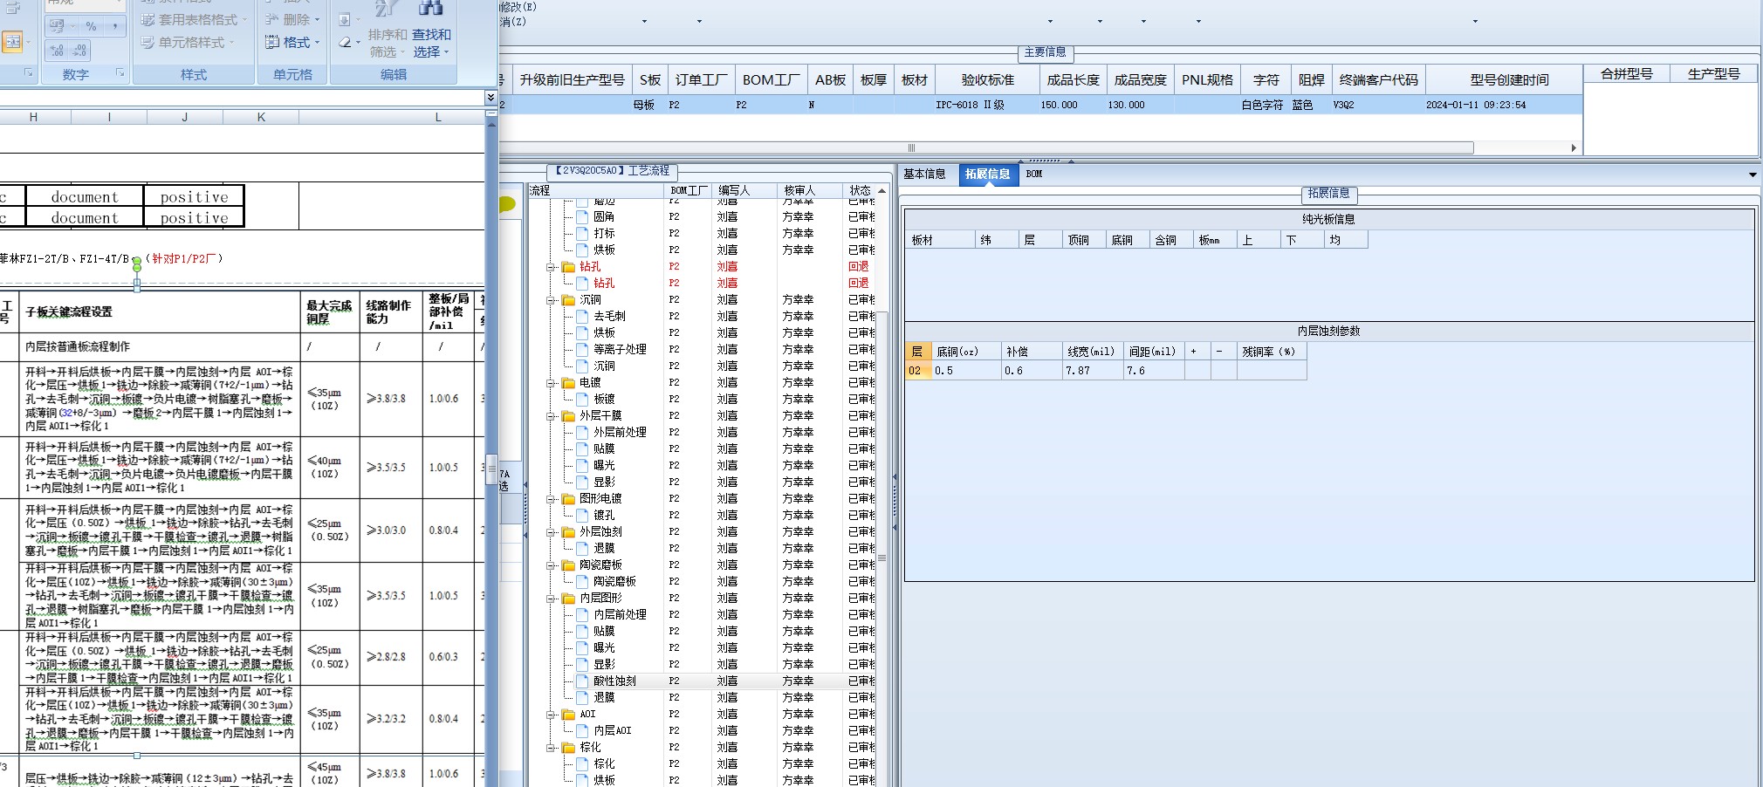Click the 【2V3Q20C5A0】工艺流程 tab

click(x=612, y=171)
